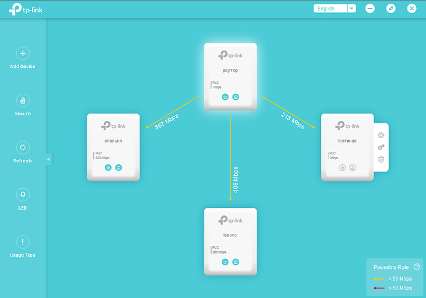Select the спальня adapter card

114,147
